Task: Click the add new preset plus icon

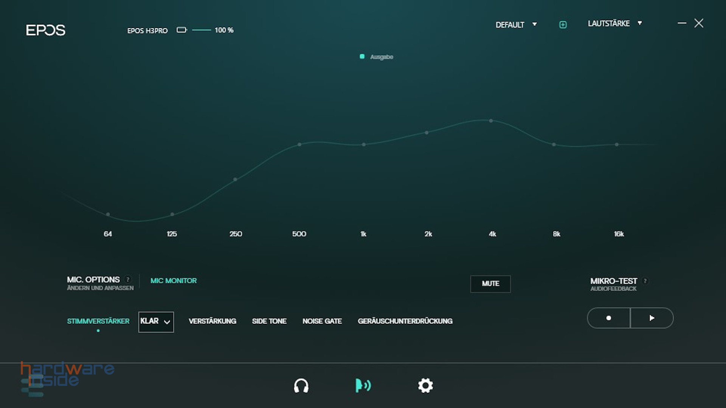Action: tap(563, 25)
